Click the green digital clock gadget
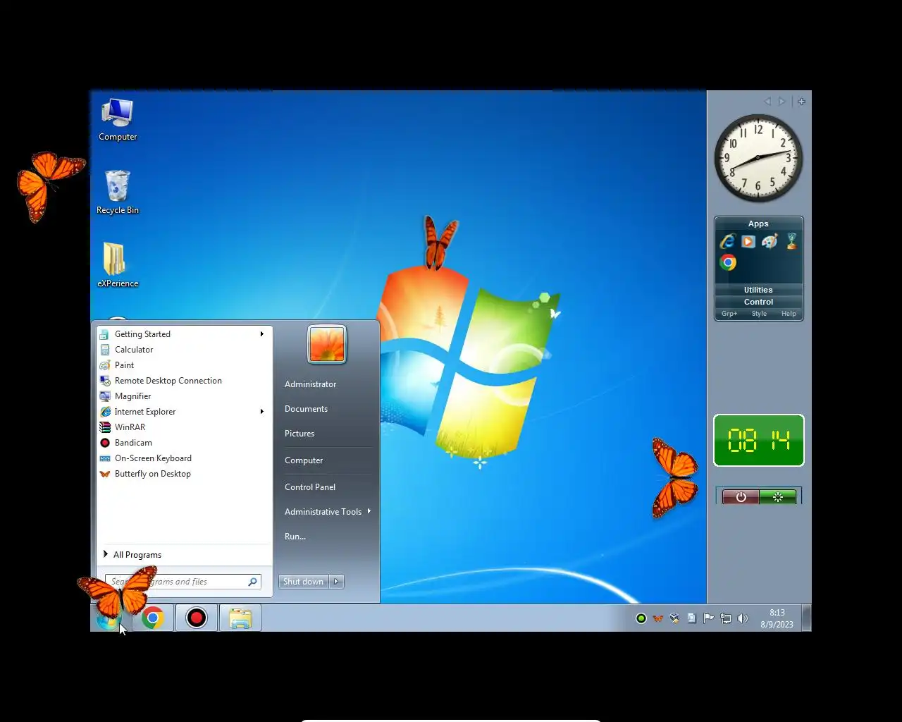This screenshot has width=902, height=722. point(759,441)
